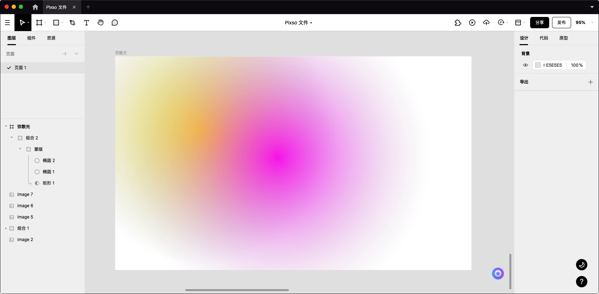
Task: Select the 弥散光 frame label on canvas
Action: [121, 53]
